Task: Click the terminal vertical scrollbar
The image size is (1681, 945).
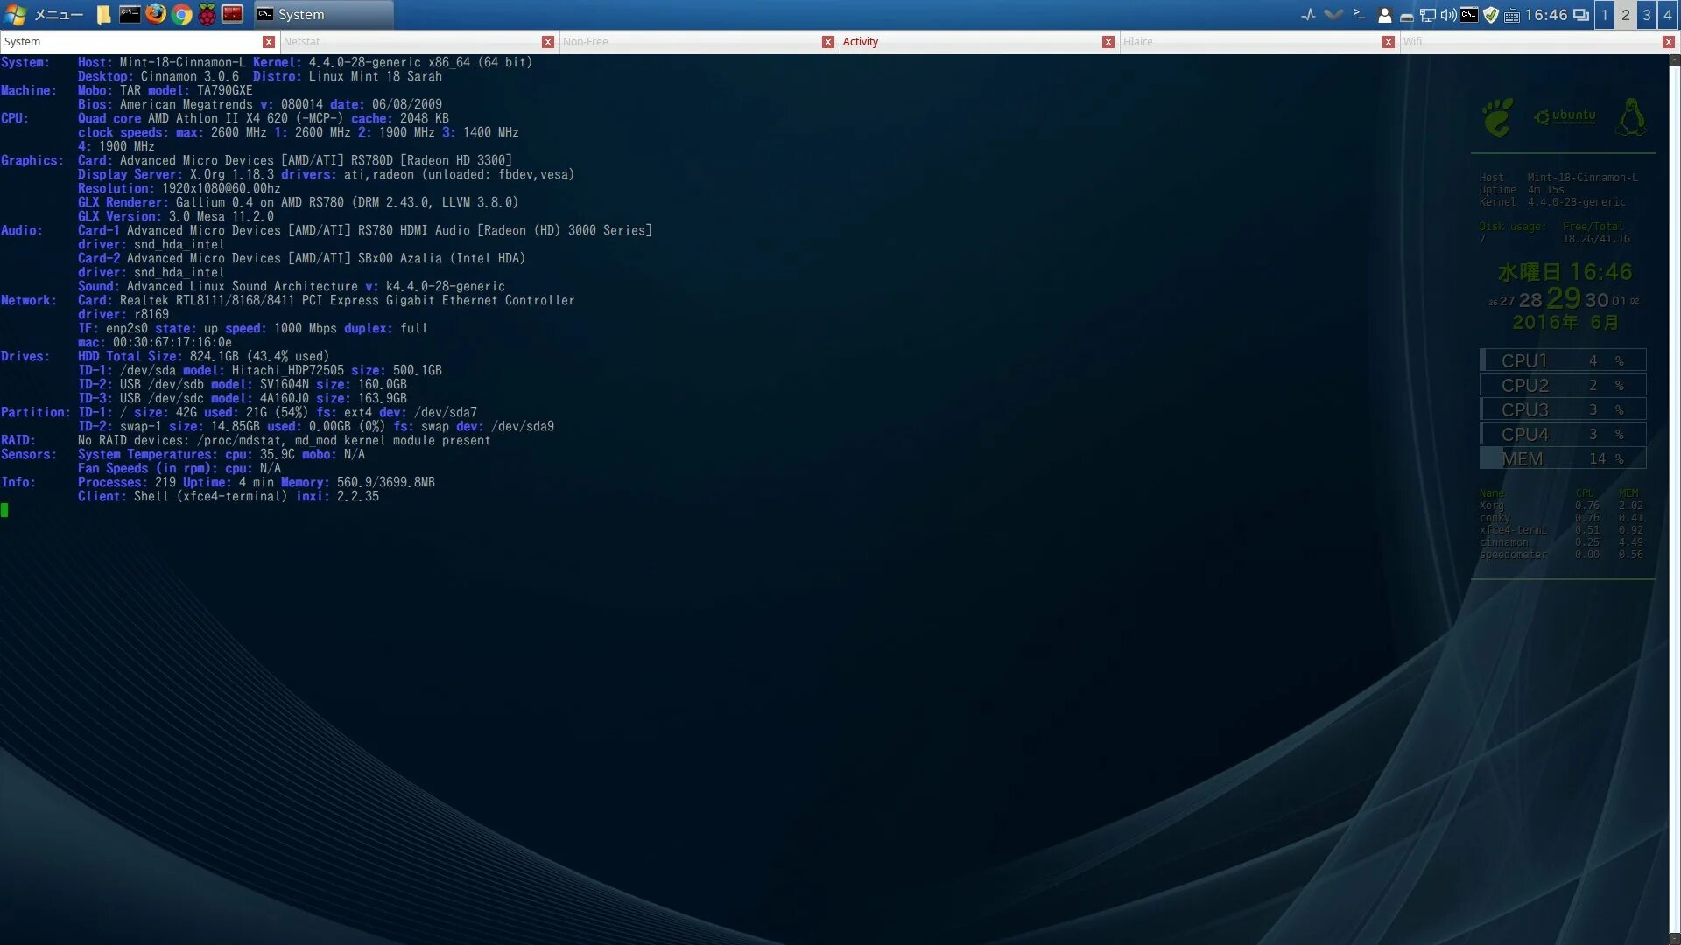Action: tap(1674, 499)
